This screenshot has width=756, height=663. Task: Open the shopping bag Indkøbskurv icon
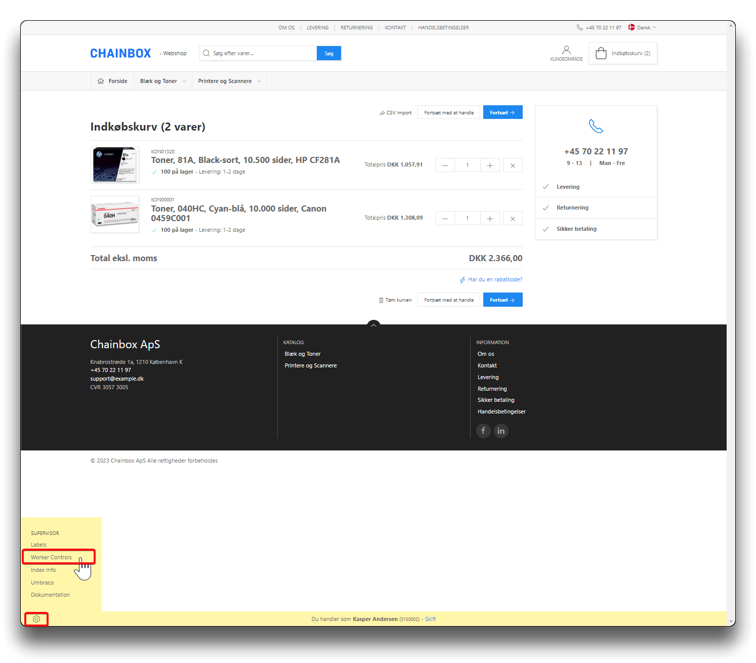(x=601, y=53)
